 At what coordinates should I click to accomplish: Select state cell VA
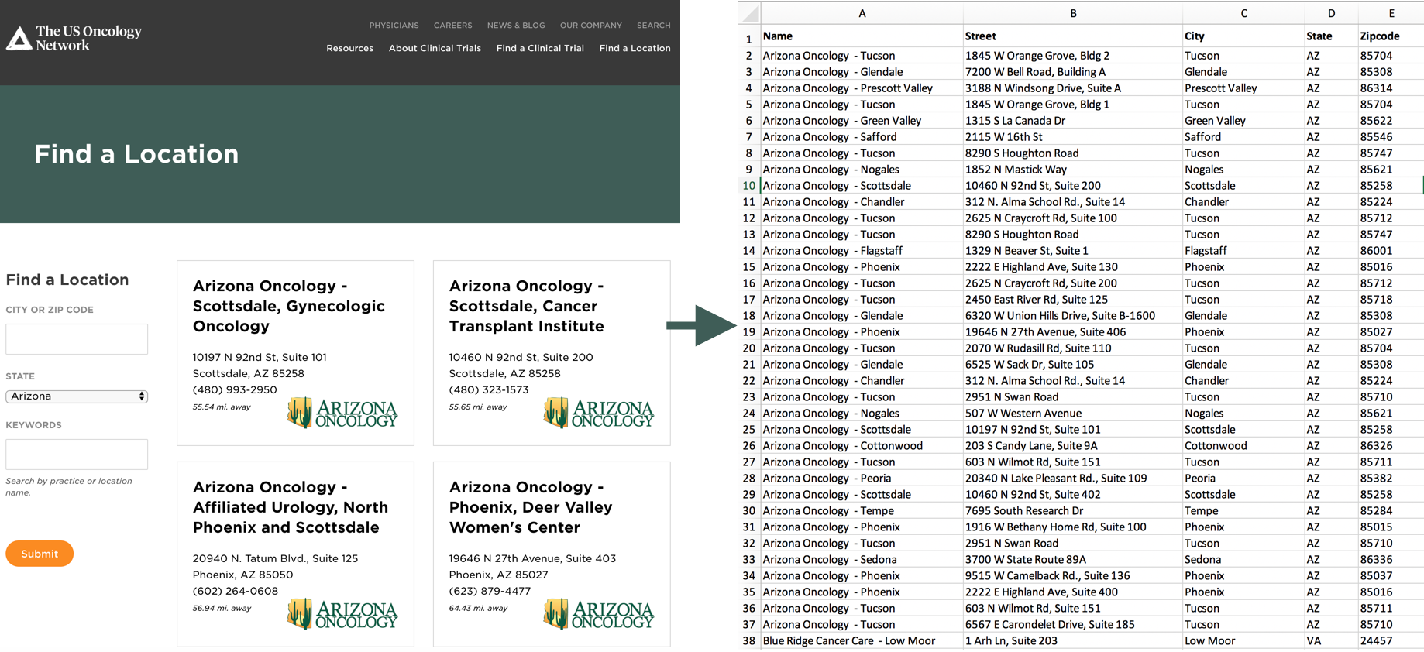1331,641
